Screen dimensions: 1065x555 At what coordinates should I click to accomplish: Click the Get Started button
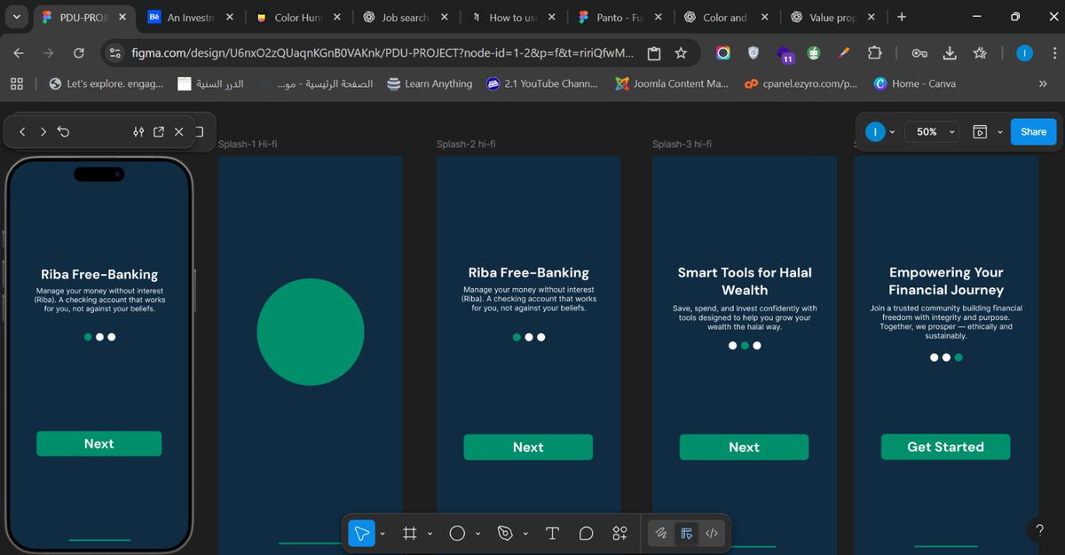[x=945, y=447]
